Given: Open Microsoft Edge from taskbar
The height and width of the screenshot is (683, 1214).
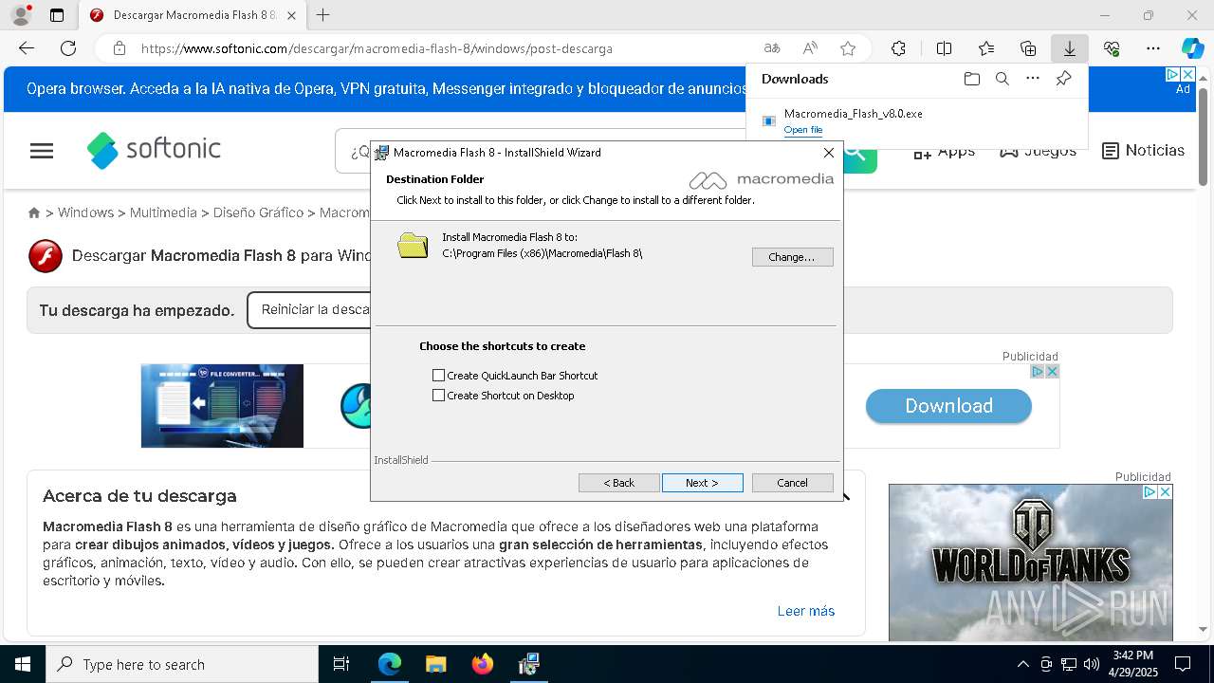Looking at the screenshot, I should point(390,664).
